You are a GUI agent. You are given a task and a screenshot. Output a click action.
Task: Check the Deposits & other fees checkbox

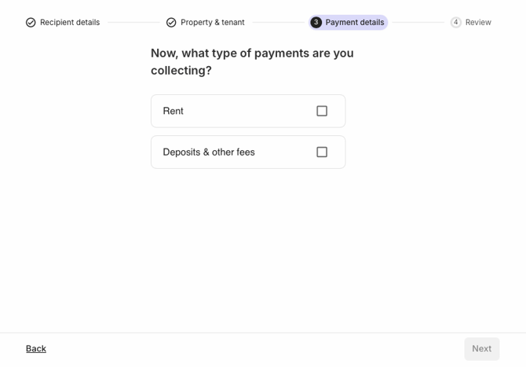coord(322,152)
